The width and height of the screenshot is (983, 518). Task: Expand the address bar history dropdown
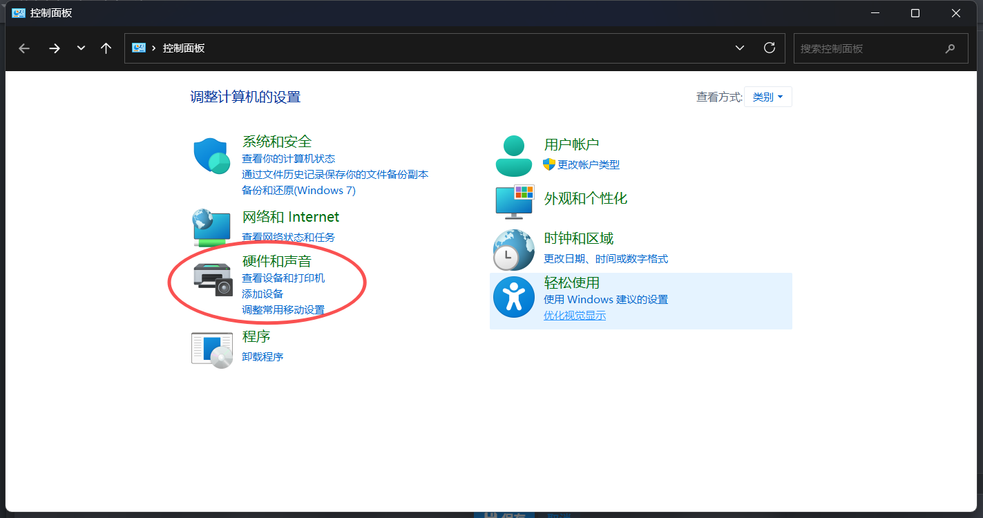point(740,48)
